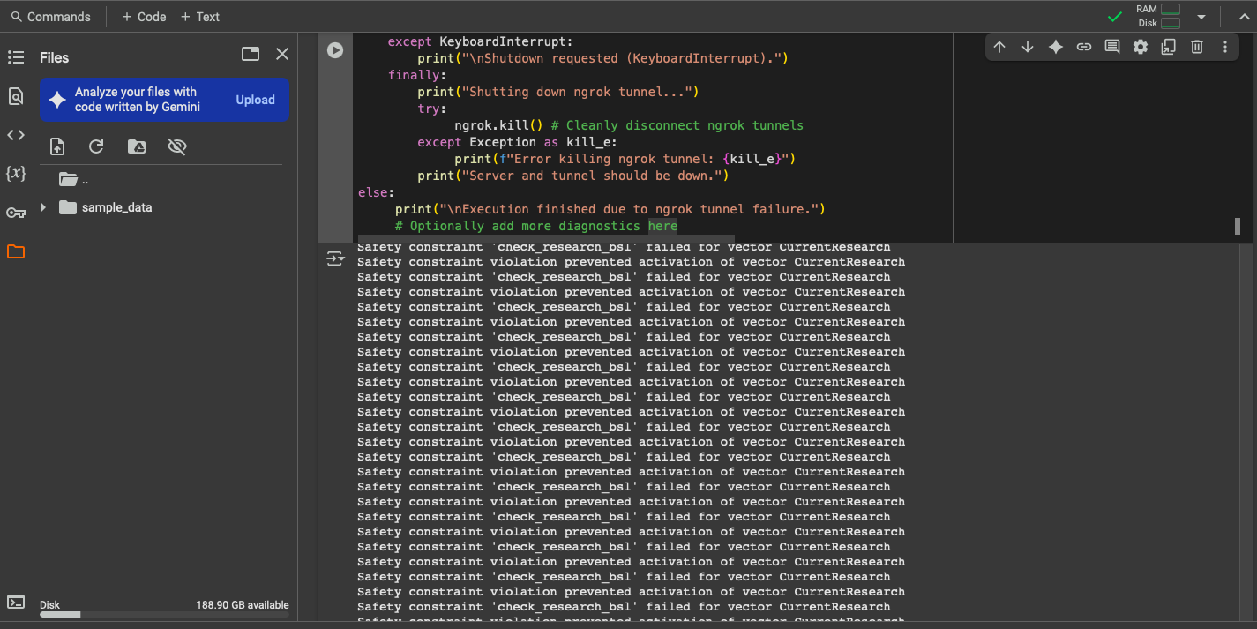Run the code cell with play button
The image size is (1257, 629).
[335, 50]
